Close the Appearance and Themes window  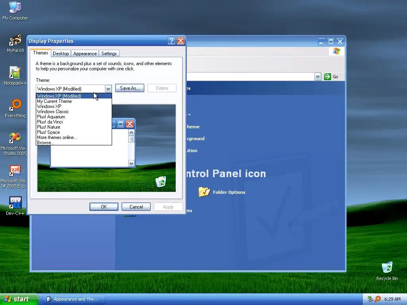[x=340, y=41]
